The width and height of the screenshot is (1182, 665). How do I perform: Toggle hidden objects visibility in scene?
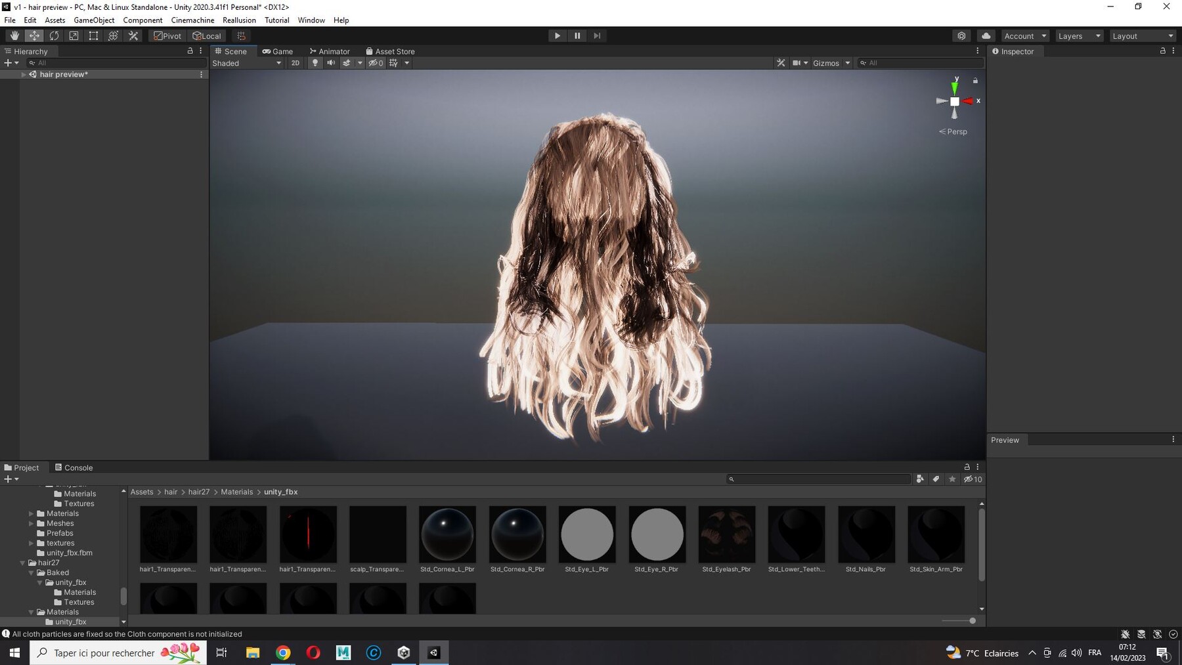[x=376, y=63]
